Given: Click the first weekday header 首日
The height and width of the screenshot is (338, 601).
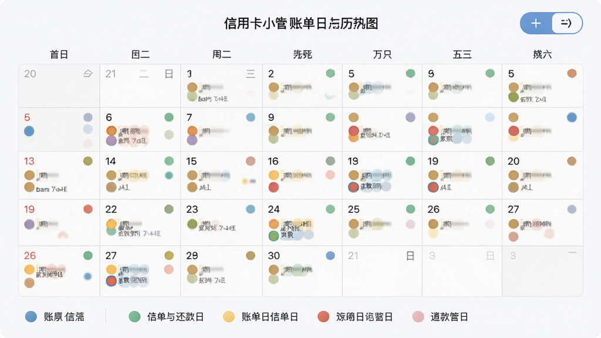Looking at the screenshot, I should (x=59, y=55).
